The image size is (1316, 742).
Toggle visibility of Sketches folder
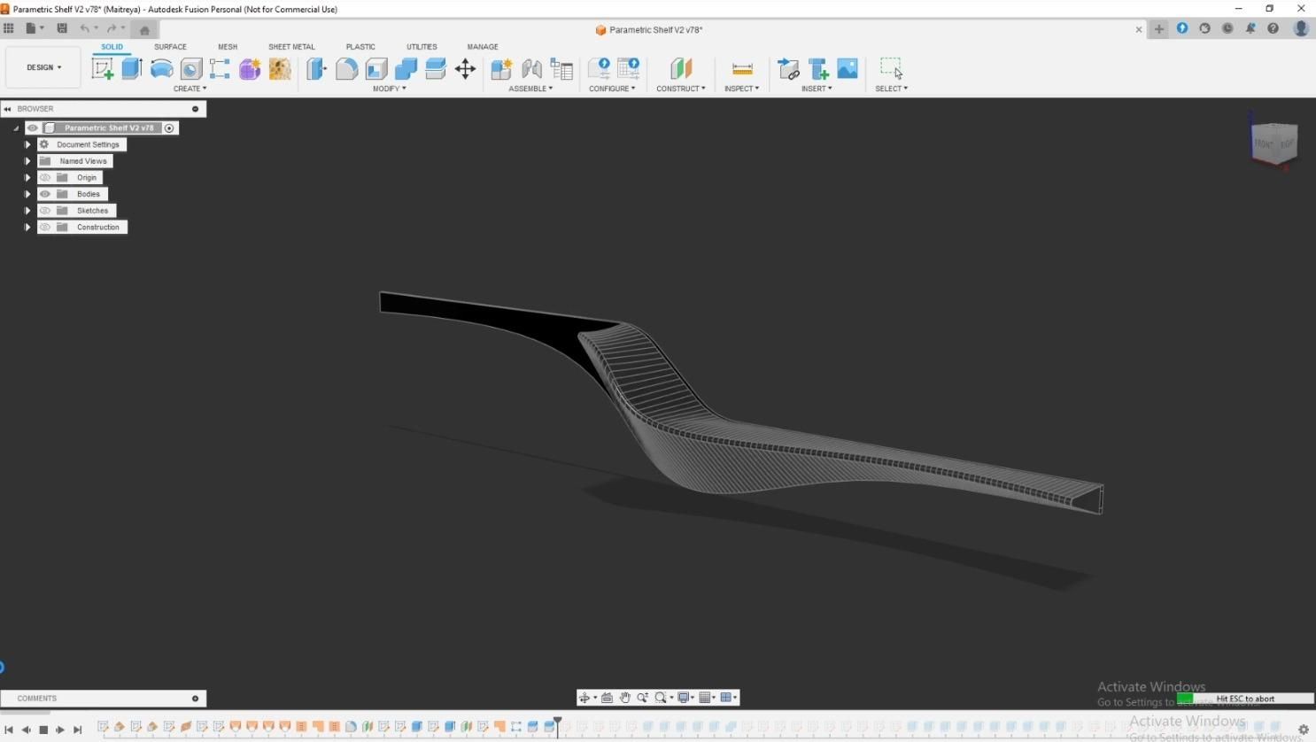pos(45,211)
